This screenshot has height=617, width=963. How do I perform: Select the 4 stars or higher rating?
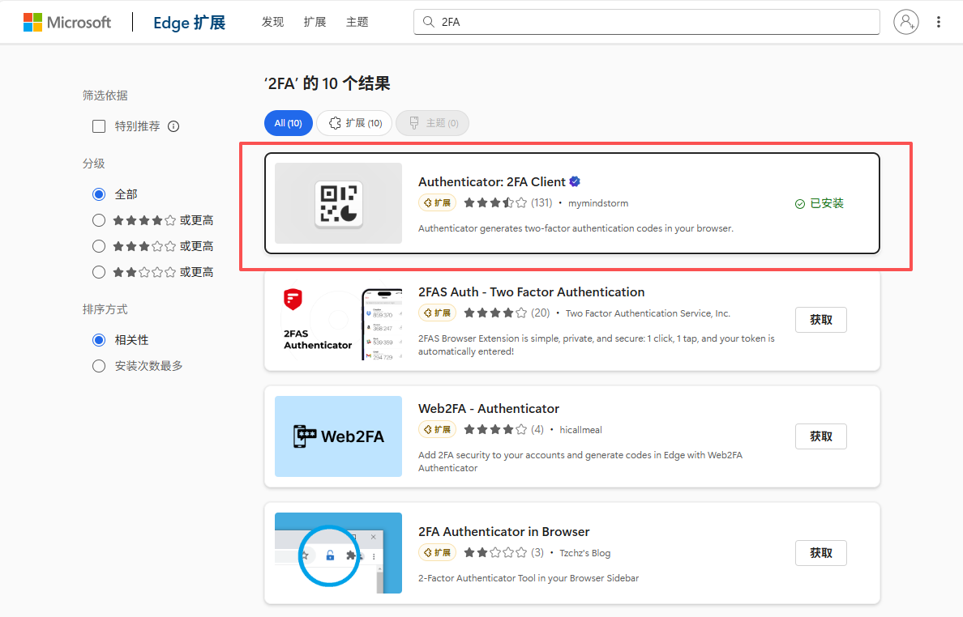[99, 220]
